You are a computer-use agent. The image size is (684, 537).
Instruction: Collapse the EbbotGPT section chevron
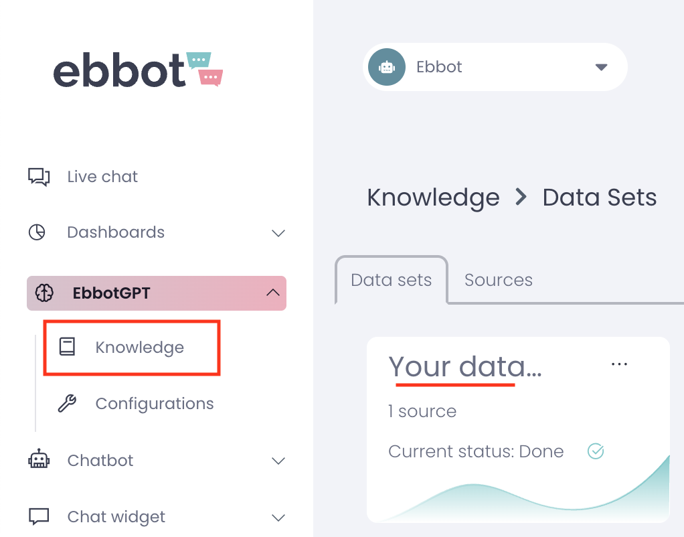[x=272, y=293]
